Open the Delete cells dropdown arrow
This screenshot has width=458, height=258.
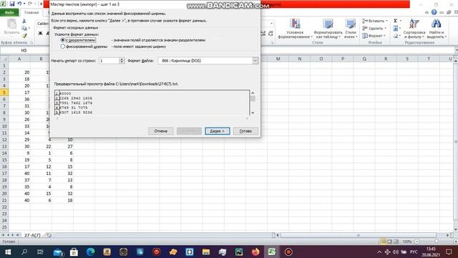(x=386, y=29)
